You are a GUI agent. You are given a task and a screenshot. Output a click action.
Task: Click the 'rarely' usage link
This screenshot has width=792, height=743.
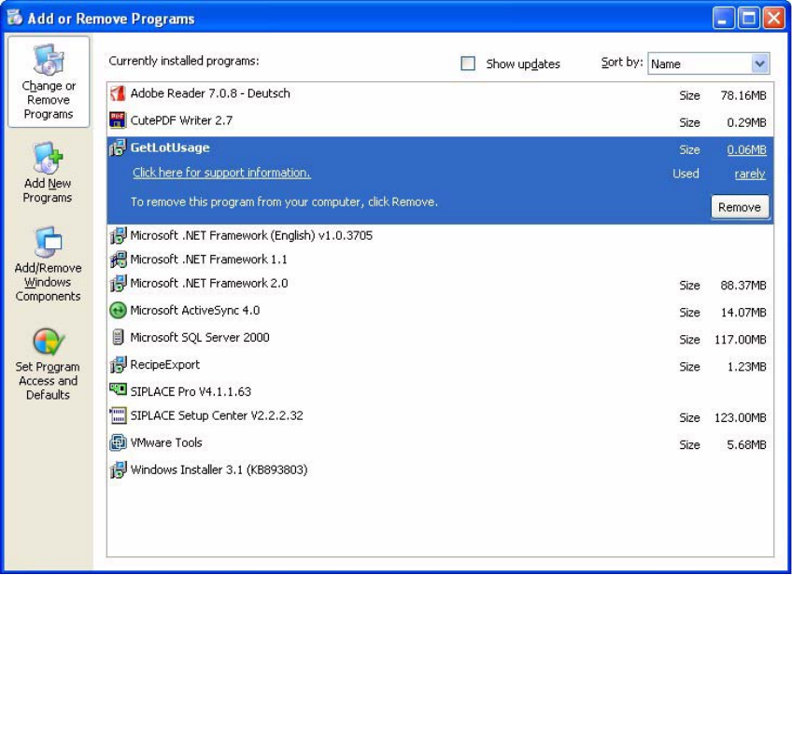tap(750, 175)
